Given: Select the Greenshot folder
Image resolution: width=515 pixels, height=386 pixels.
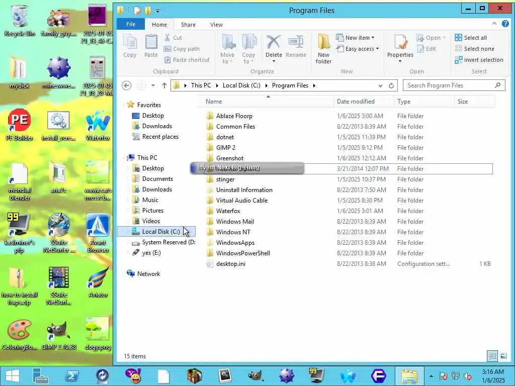Looking at the screenshot, I should click(x=229, y=158).
